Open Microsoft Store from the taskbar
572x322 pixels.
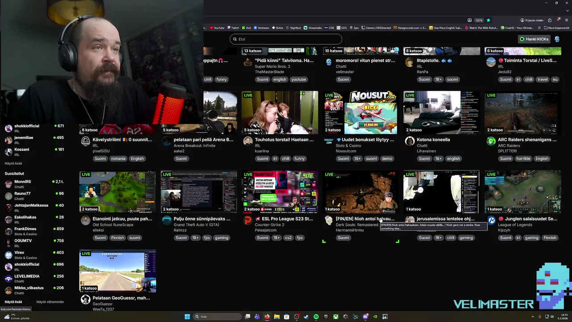[x=286, y=317]
